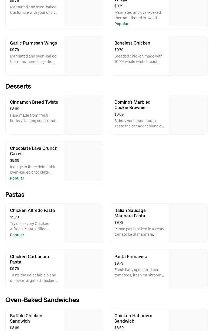Open Chicken Alfredo Pasta item
The width and height of the screenshot is (217, 331).
(x=54, y=223)
